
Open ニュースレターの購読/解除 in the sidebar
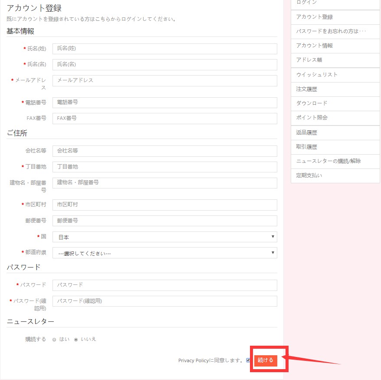335,162
